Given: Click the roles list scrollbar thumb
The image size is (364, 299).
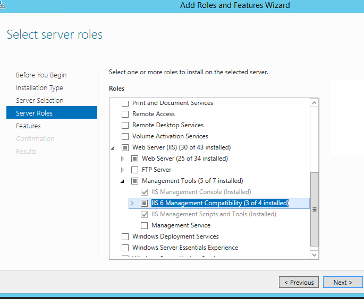Looking at the screenshot, I should point(314,209).
